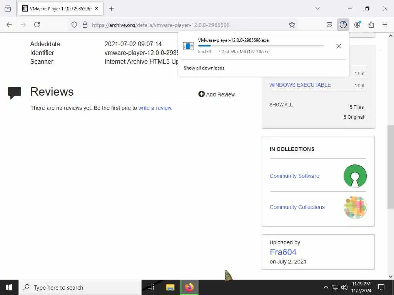Click the Scanner label
The width and height of the screenshot is (394, 295).
tap(42, 61)
